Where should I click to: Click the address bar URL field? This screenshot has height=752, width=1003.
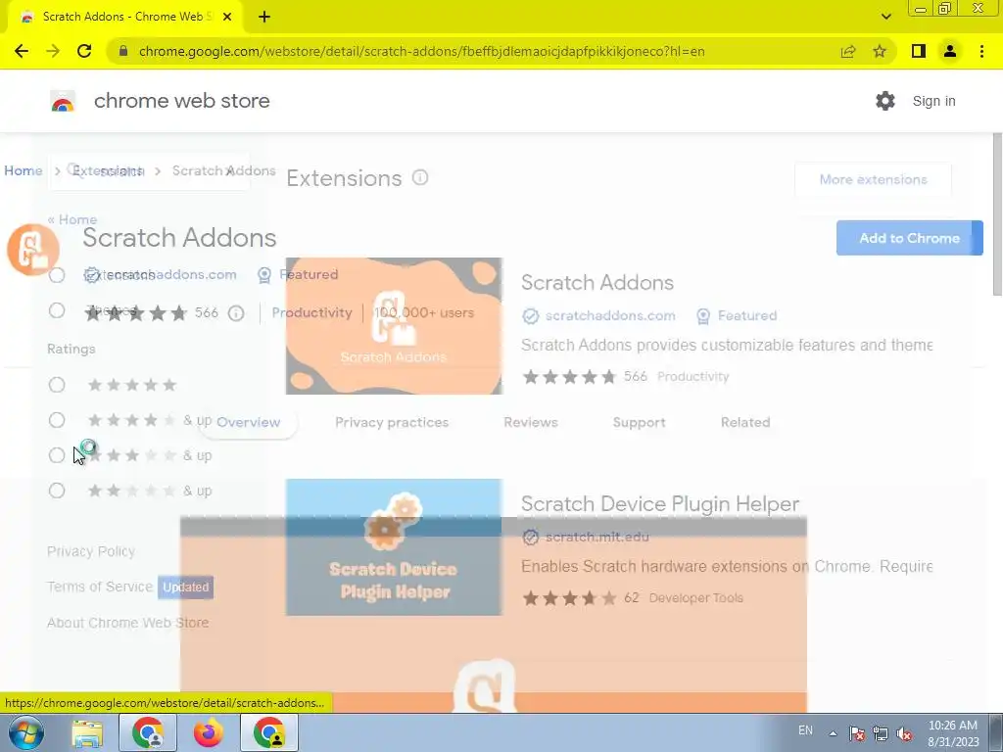point(421,51)
